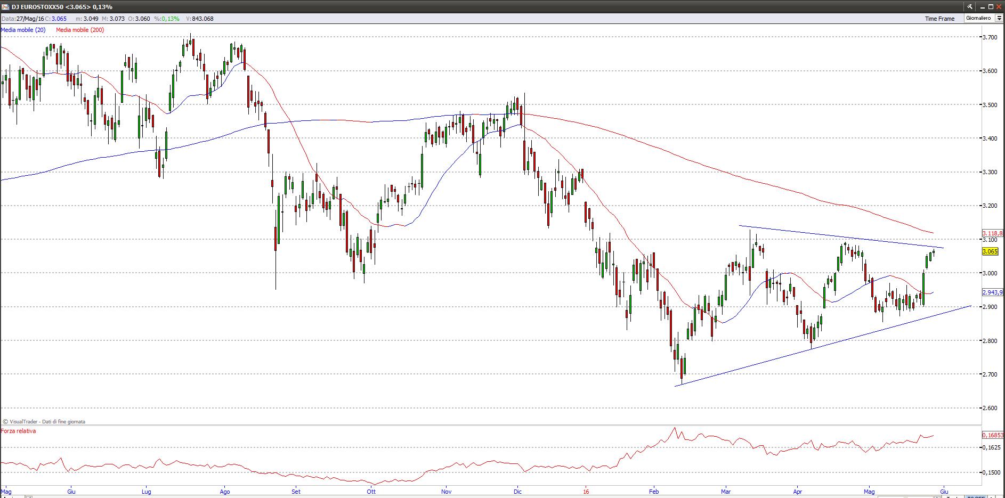Click the 0,16853 relative strength value tag
Screen dimensions: 1005x498
(993, 435)
